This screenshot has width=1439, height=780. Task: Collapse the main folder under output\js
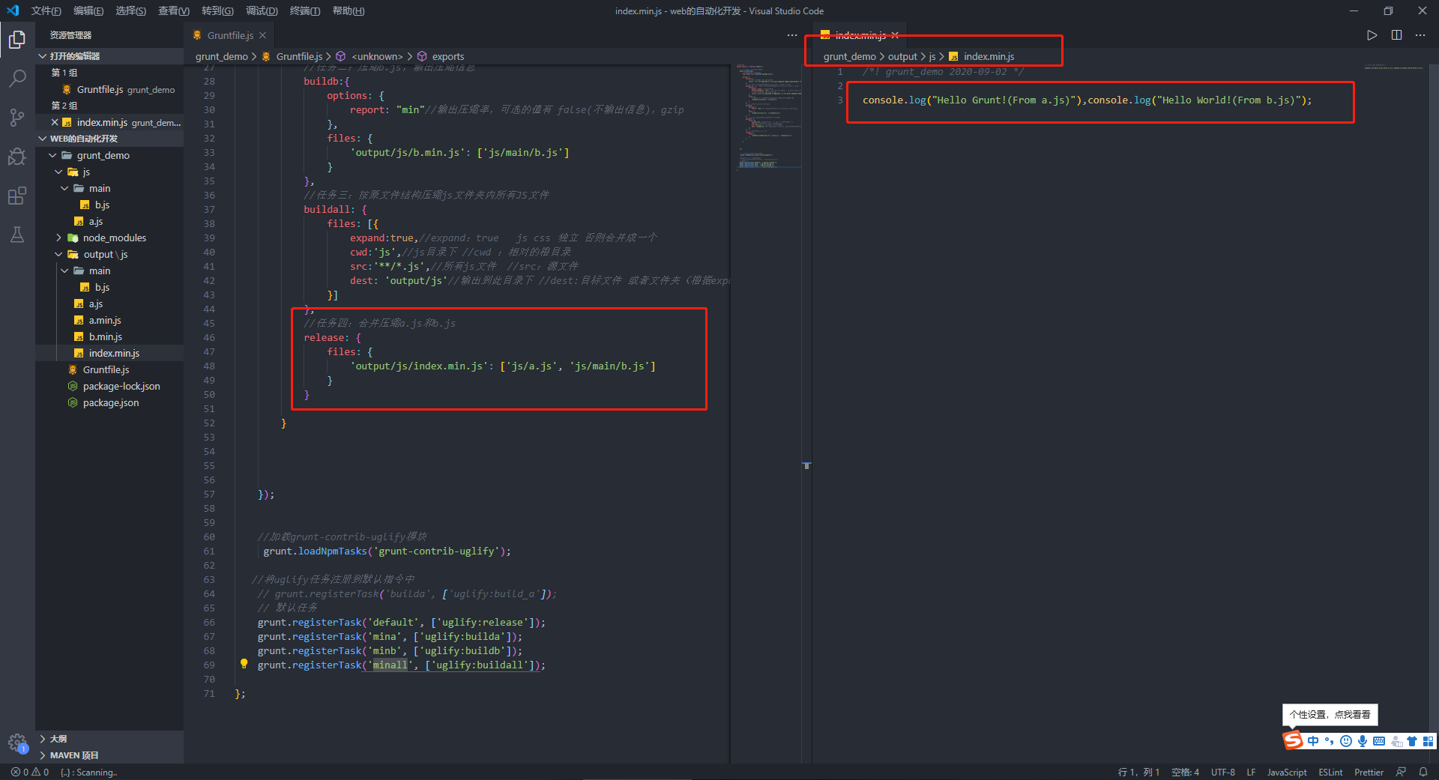(x=109, y=270)
